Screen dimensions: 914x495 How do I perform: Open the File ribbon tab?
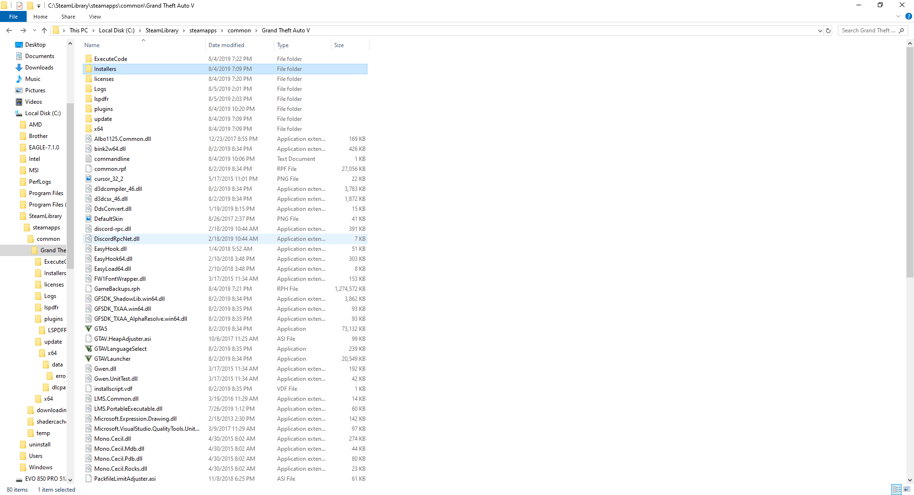point(13,17)
